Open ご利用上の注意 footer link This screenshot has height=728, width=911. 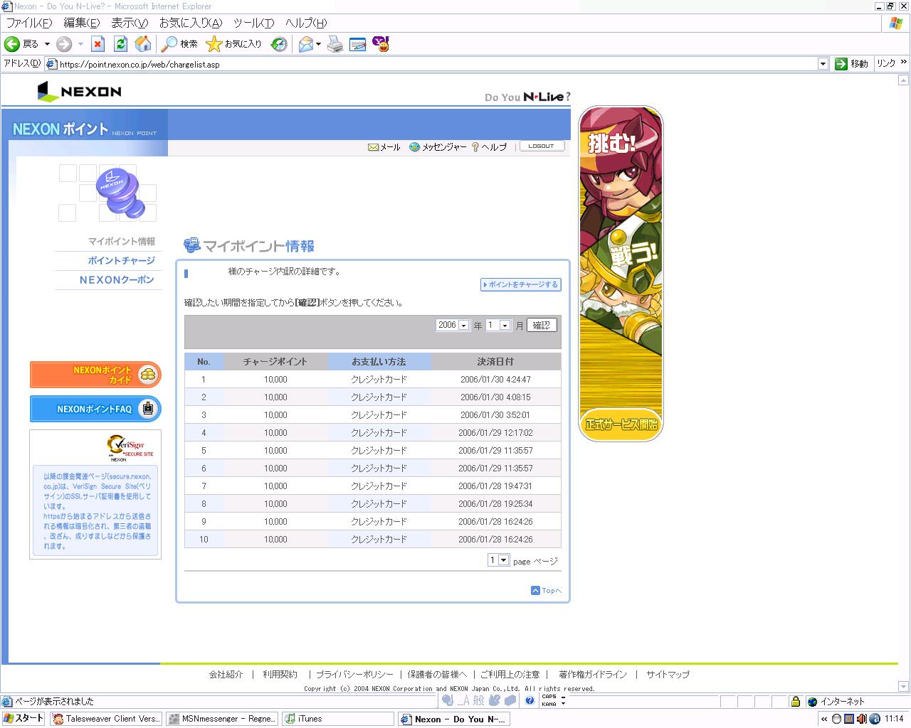[x=510, y=675]
